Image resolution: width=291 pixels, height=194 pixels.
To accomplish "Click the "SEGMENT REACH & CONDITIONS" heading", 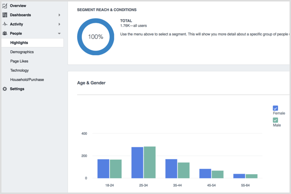I will 107,10.
